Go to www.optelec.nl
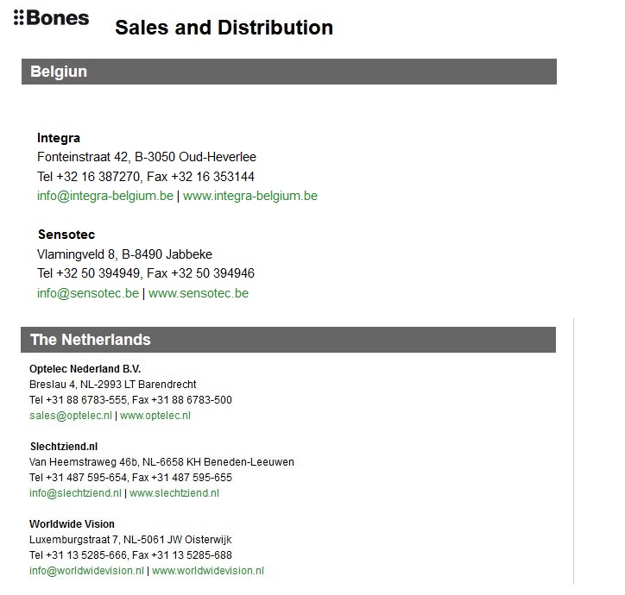This screenshot has height=595, width=625. click(155, 415)
